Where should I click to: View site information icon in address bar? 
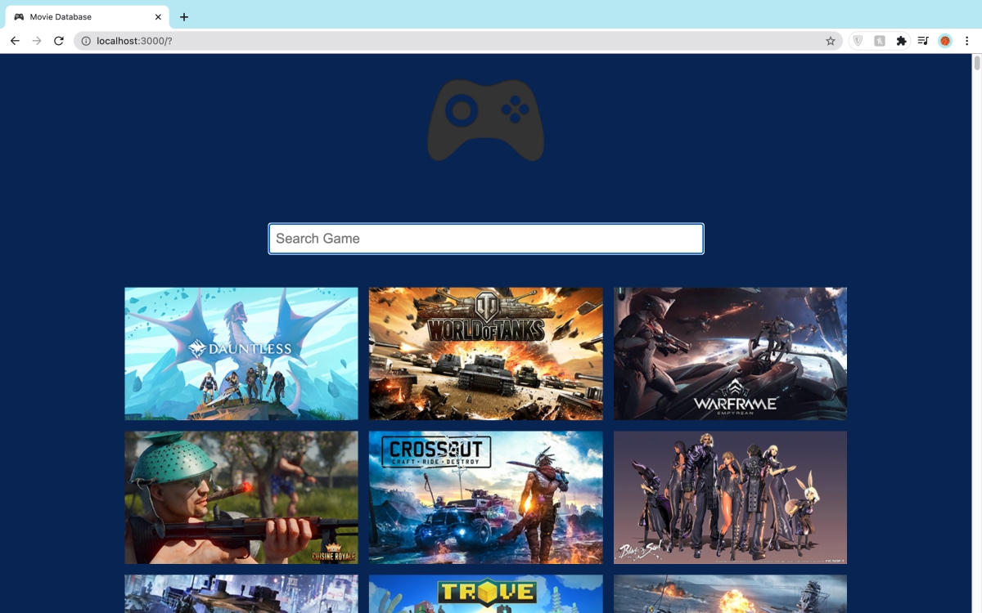pyautogui.click(x=85, y=41)
